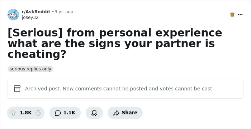Select the serious replies only flair

[x=30, y=69]
